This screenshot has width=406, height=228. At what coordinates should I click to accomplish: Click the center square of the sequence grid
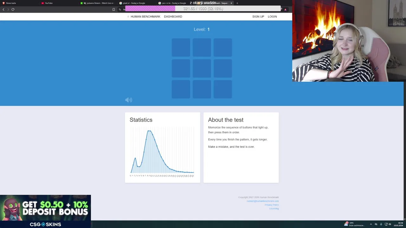point(202,68)
